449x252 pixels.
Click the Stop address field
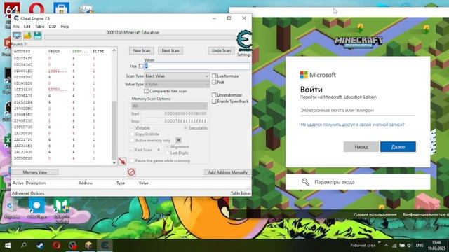[175, 121]
